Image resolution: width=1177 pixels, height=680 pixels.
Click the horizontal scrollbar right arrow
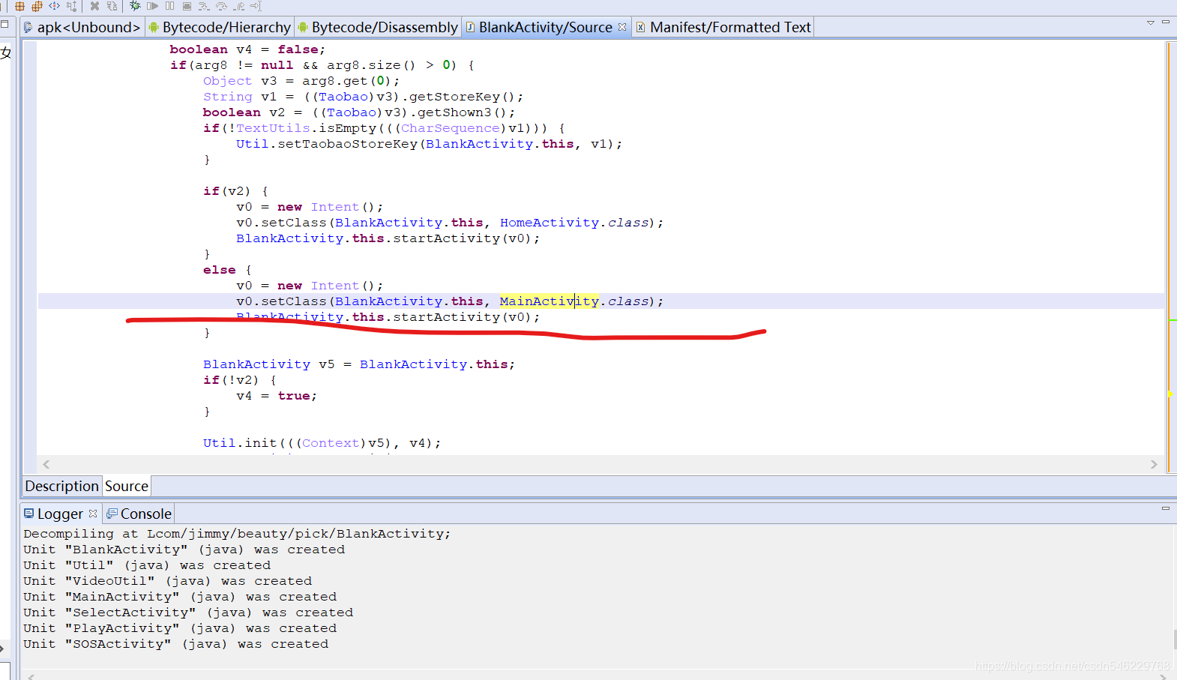pyautogui.click(x=1154, y=465)
